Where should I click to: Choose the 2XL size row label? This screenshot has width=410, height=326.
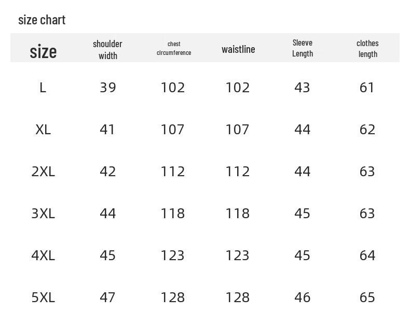pyautogui.click(x=43, y=172)
